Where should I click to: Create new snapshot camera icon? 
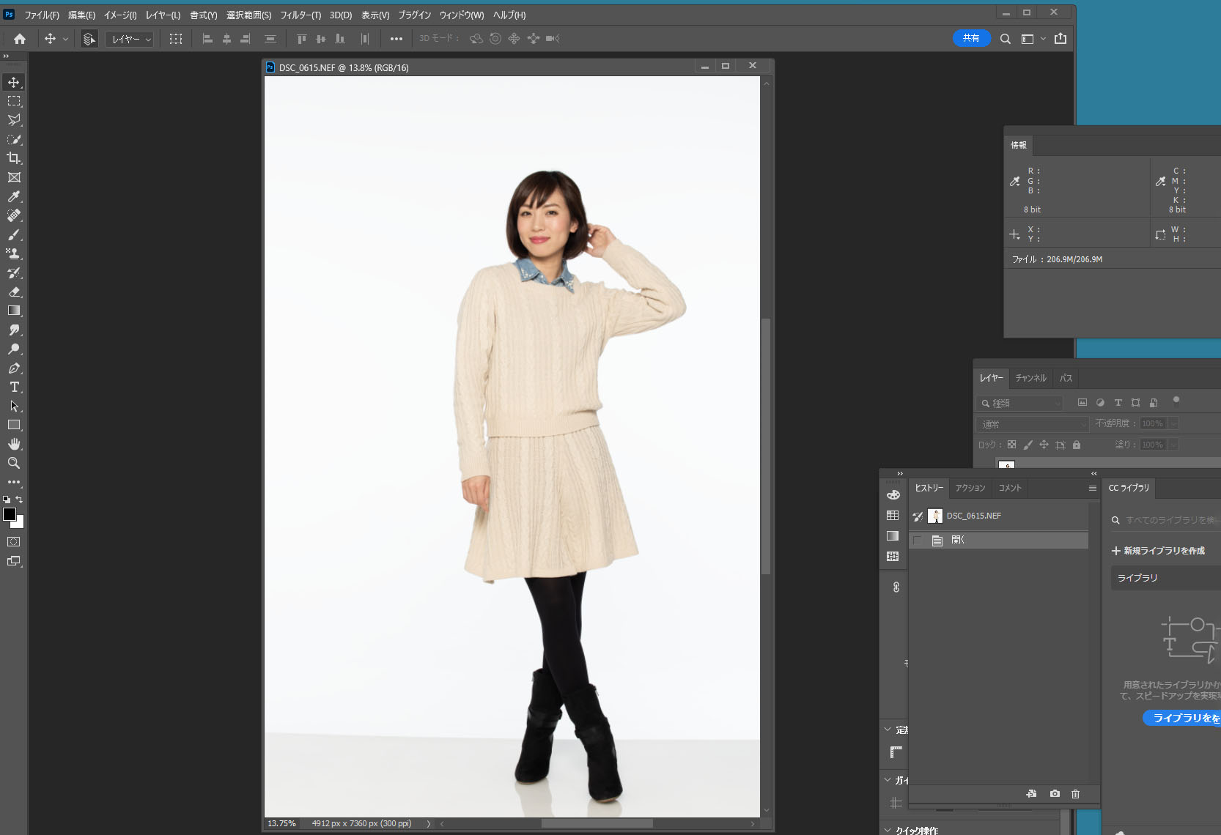(1055, 794)
